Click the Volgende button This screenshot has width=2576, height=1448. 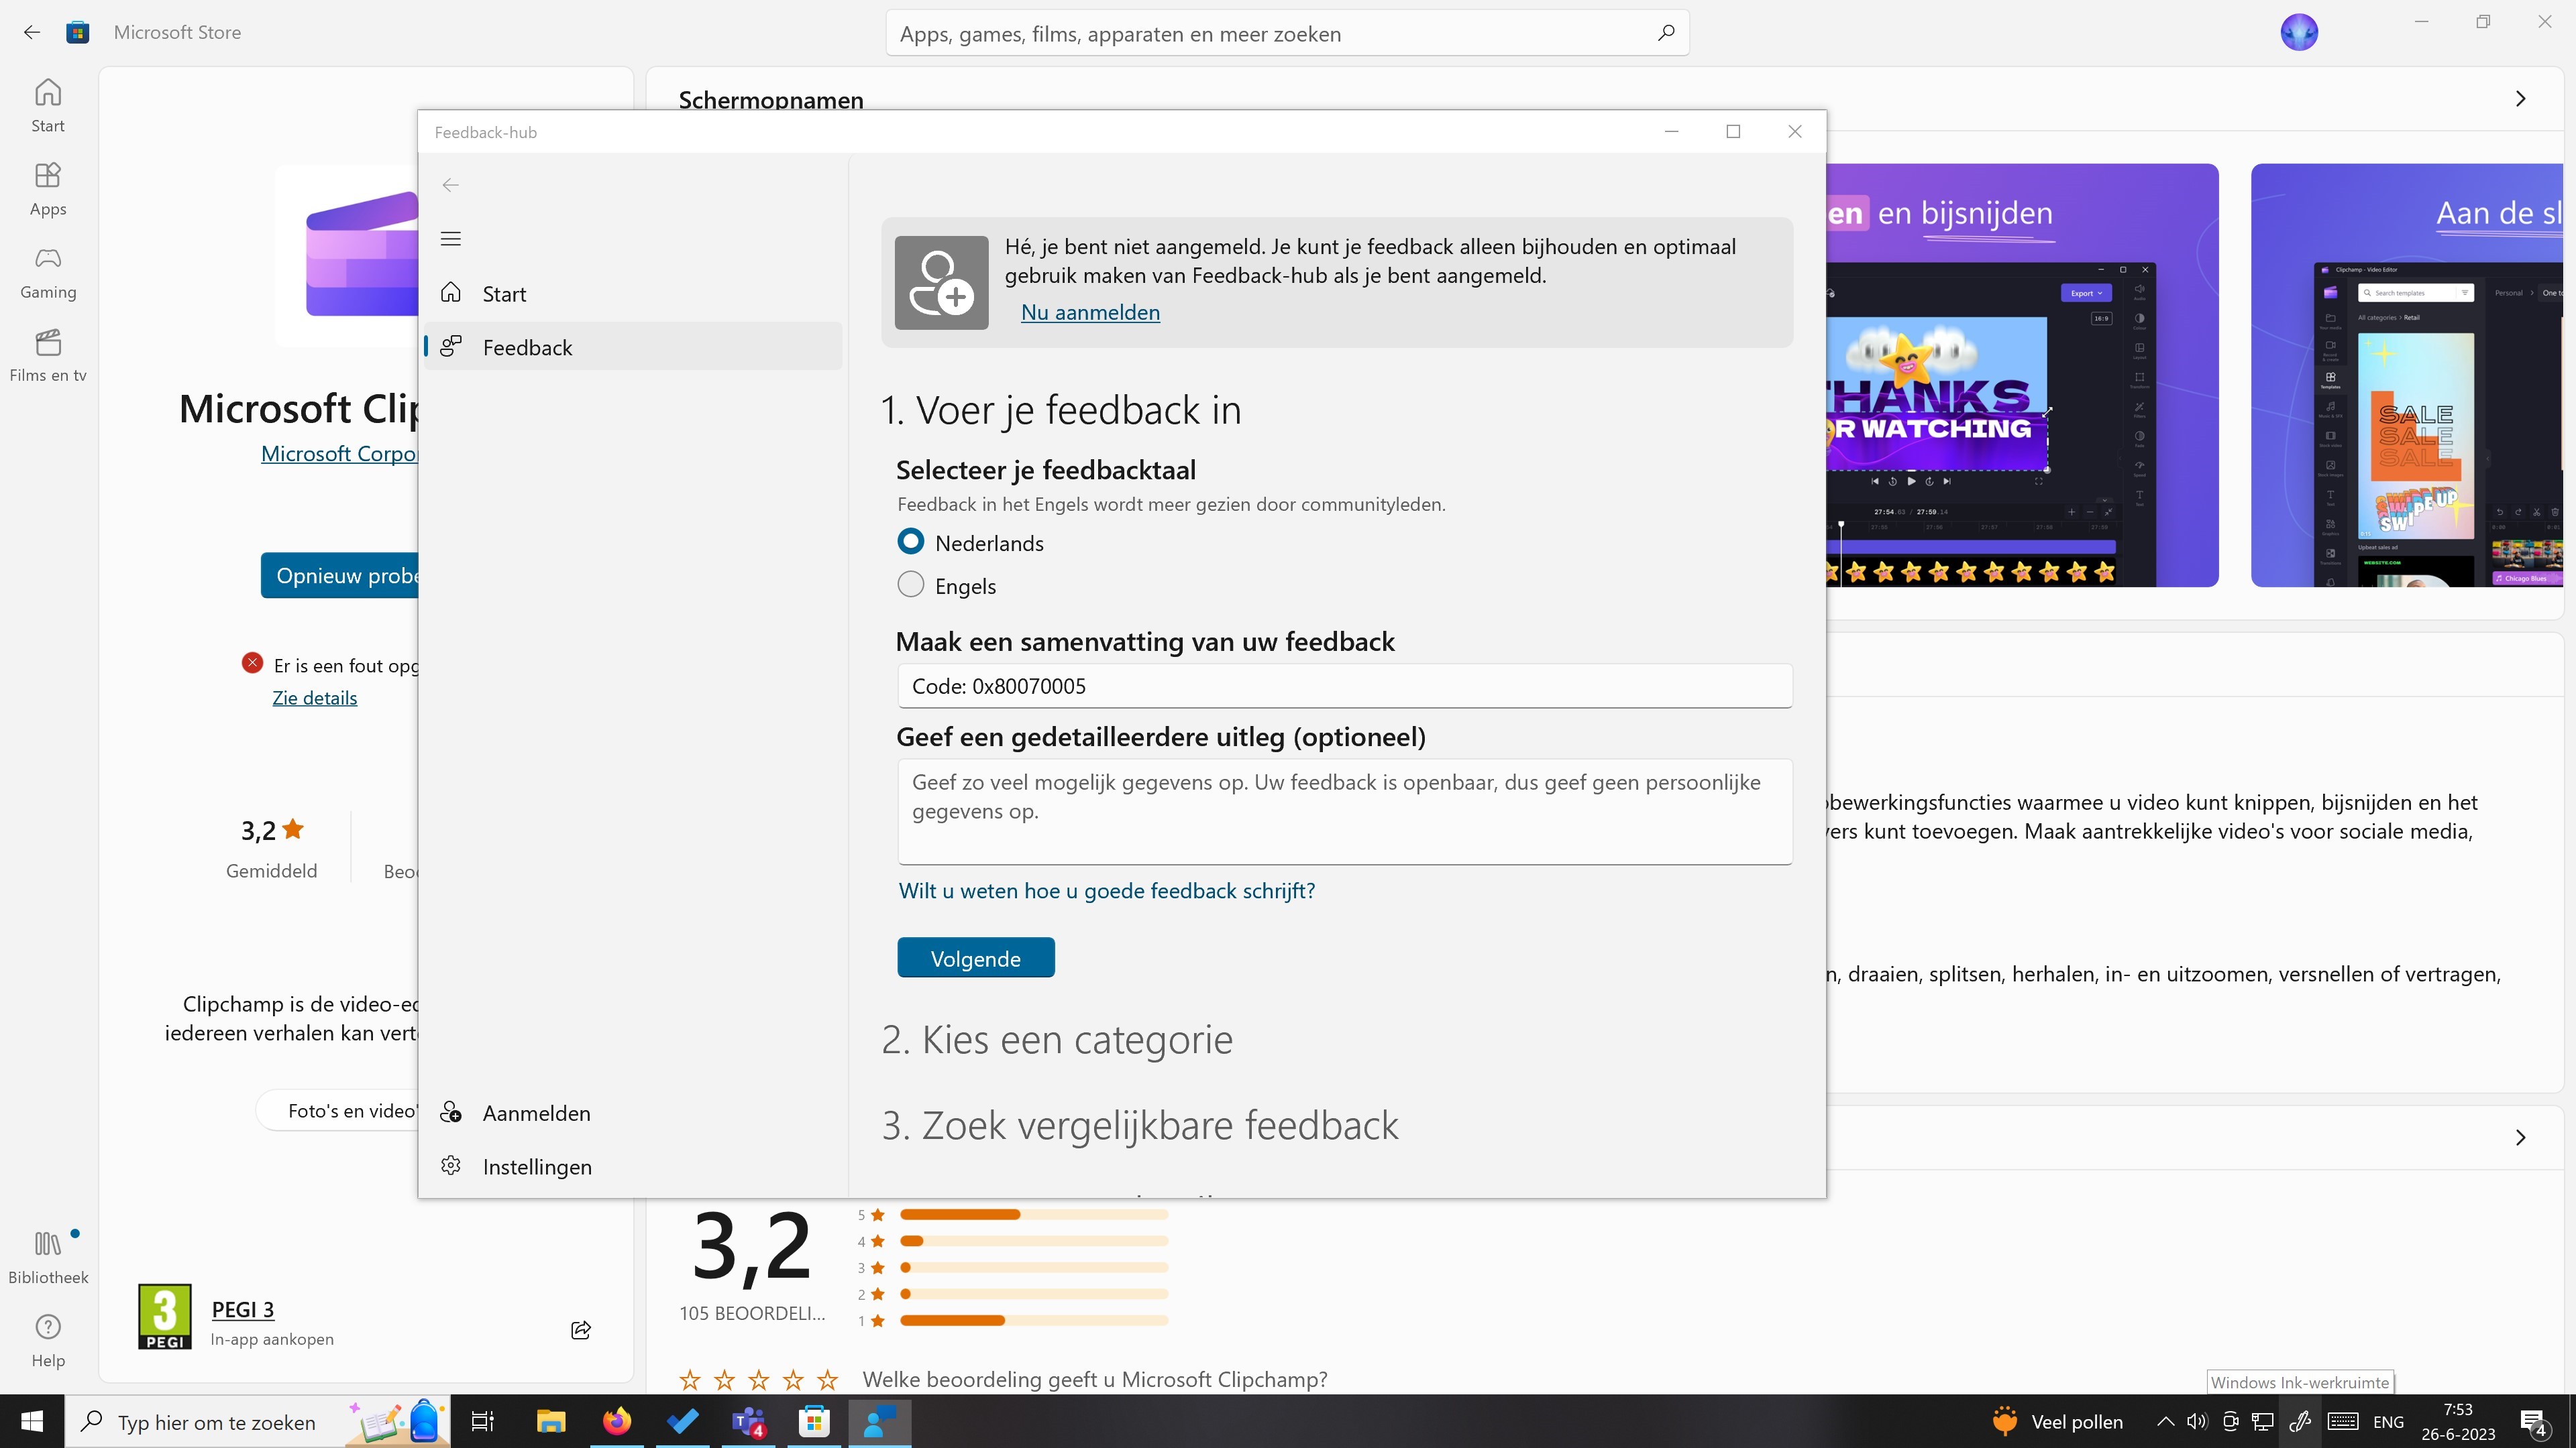coord(975,957)
